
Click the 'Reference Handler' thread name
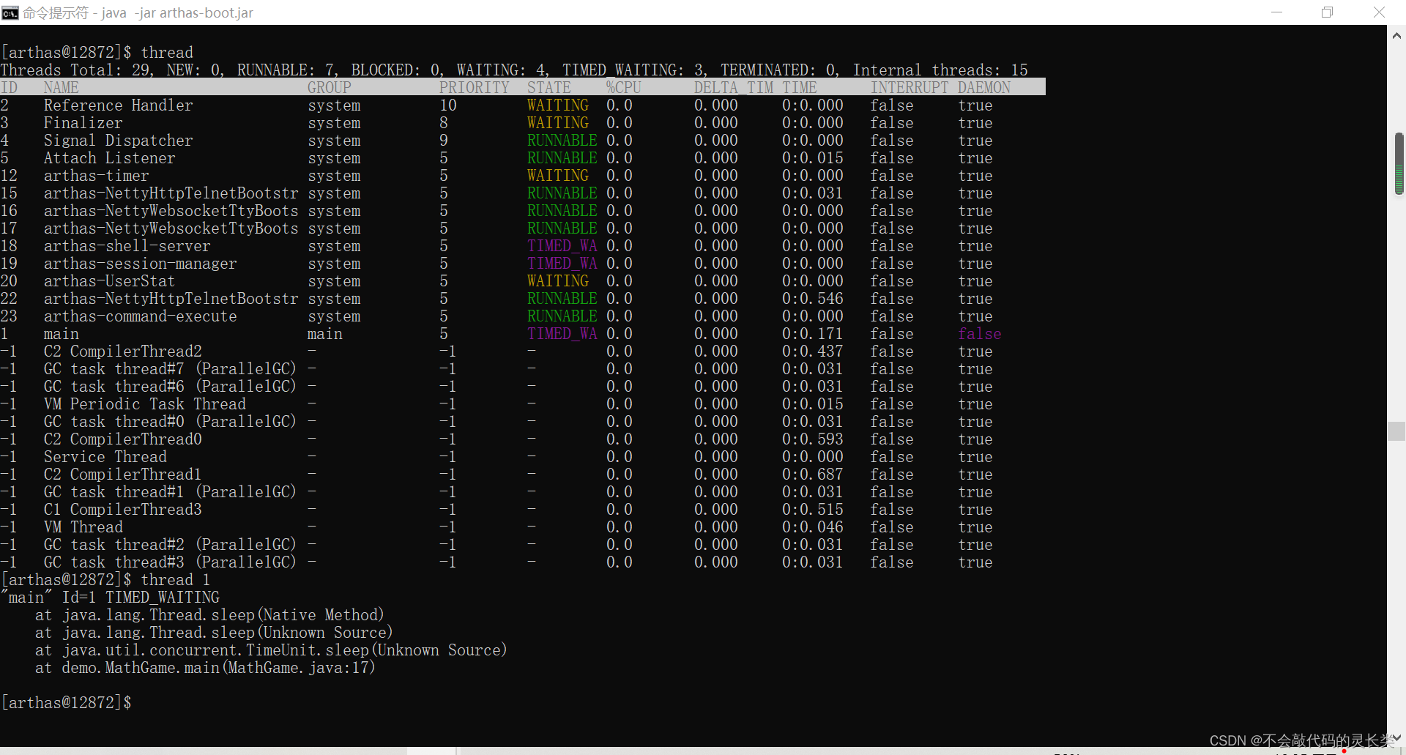coord(118,105)
